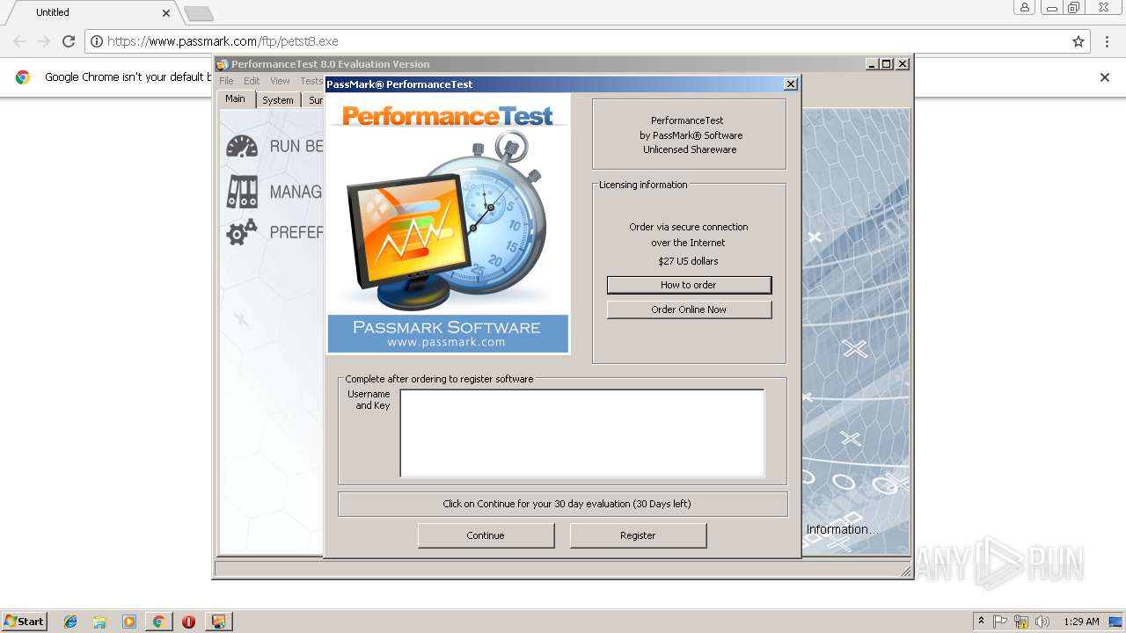Image resolution: width=1126 pixels, height=633 pixels.
Task: Click Chrome back navigation arrow
Action: [19, 41]
